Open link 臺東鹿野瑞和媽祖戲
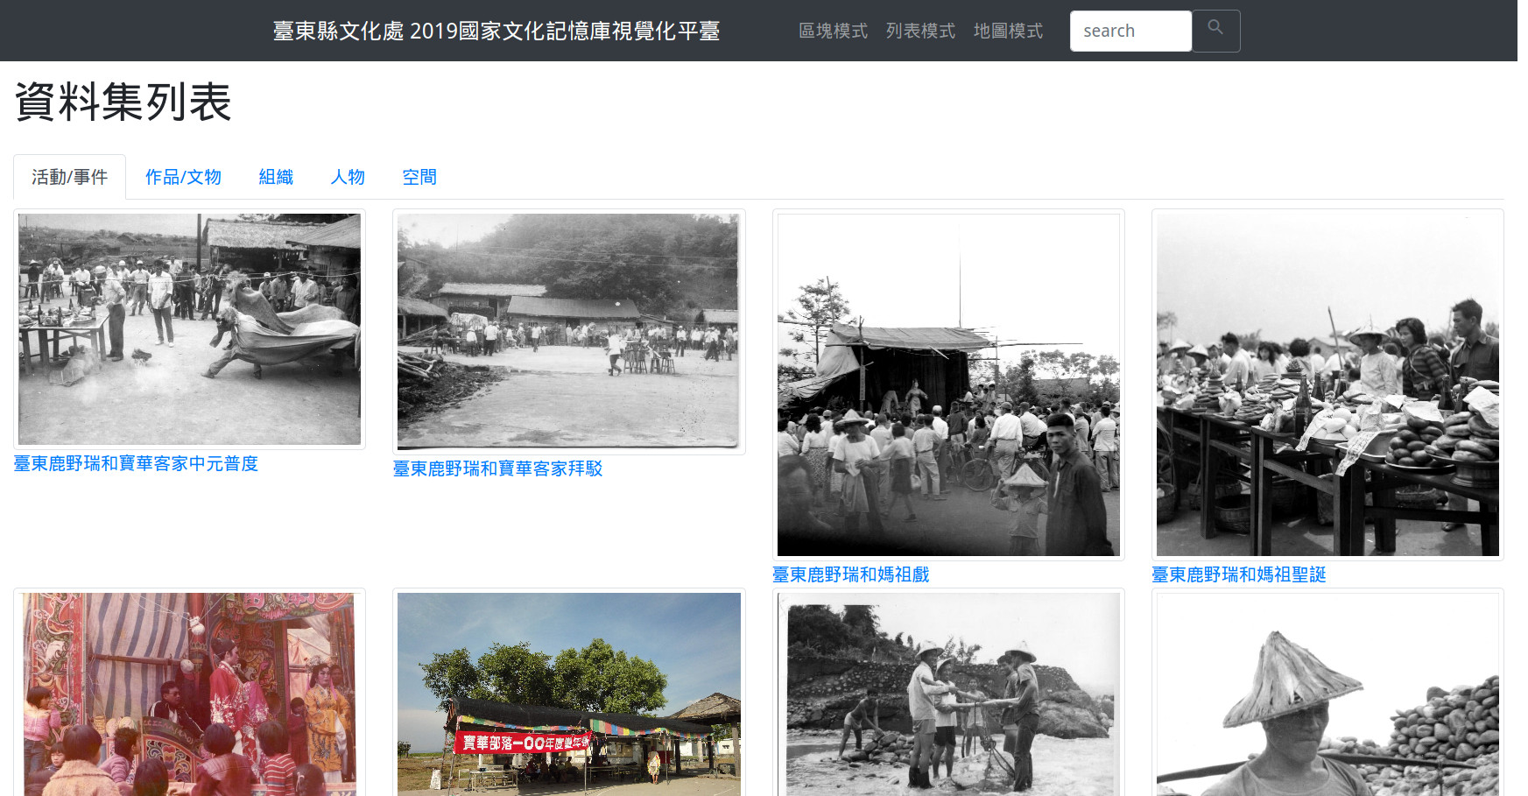This screenshot has width=1528, height=796. pyautogui.click(x=850, y=575)
